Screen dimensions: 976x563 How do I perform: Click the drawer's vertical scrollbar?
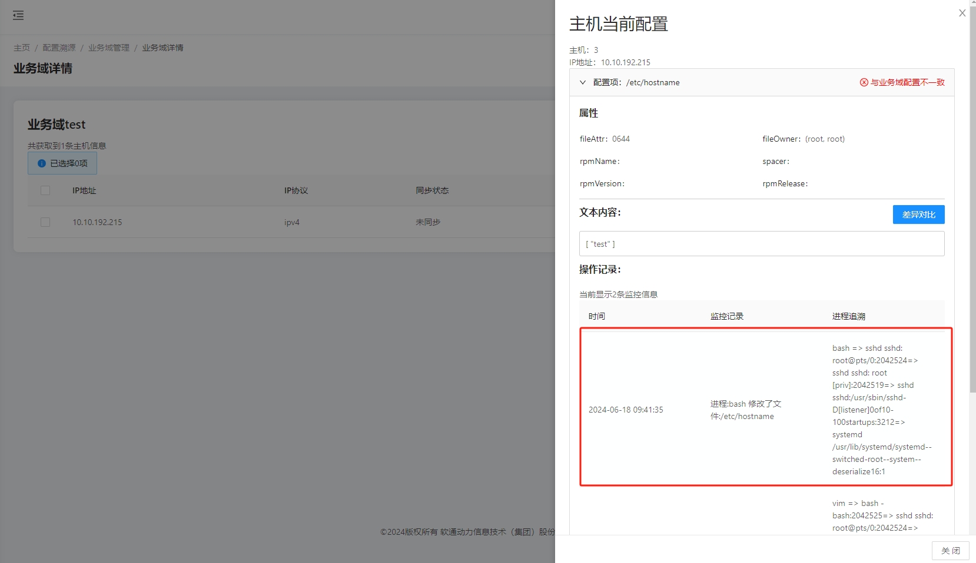pos(972,200)
